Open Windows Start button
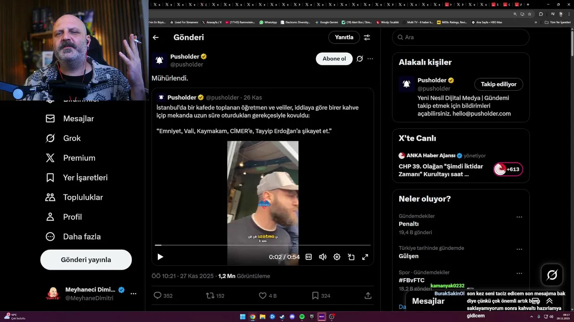 (243, 317)
